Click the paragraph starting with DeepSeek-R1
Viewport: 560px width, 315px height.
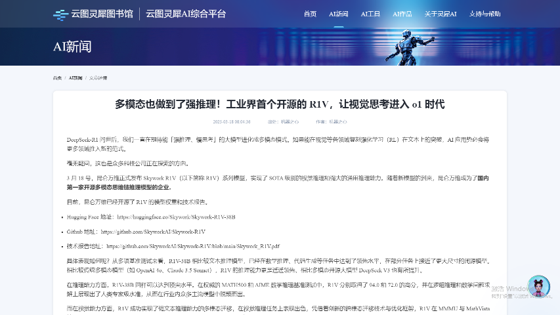278,144
